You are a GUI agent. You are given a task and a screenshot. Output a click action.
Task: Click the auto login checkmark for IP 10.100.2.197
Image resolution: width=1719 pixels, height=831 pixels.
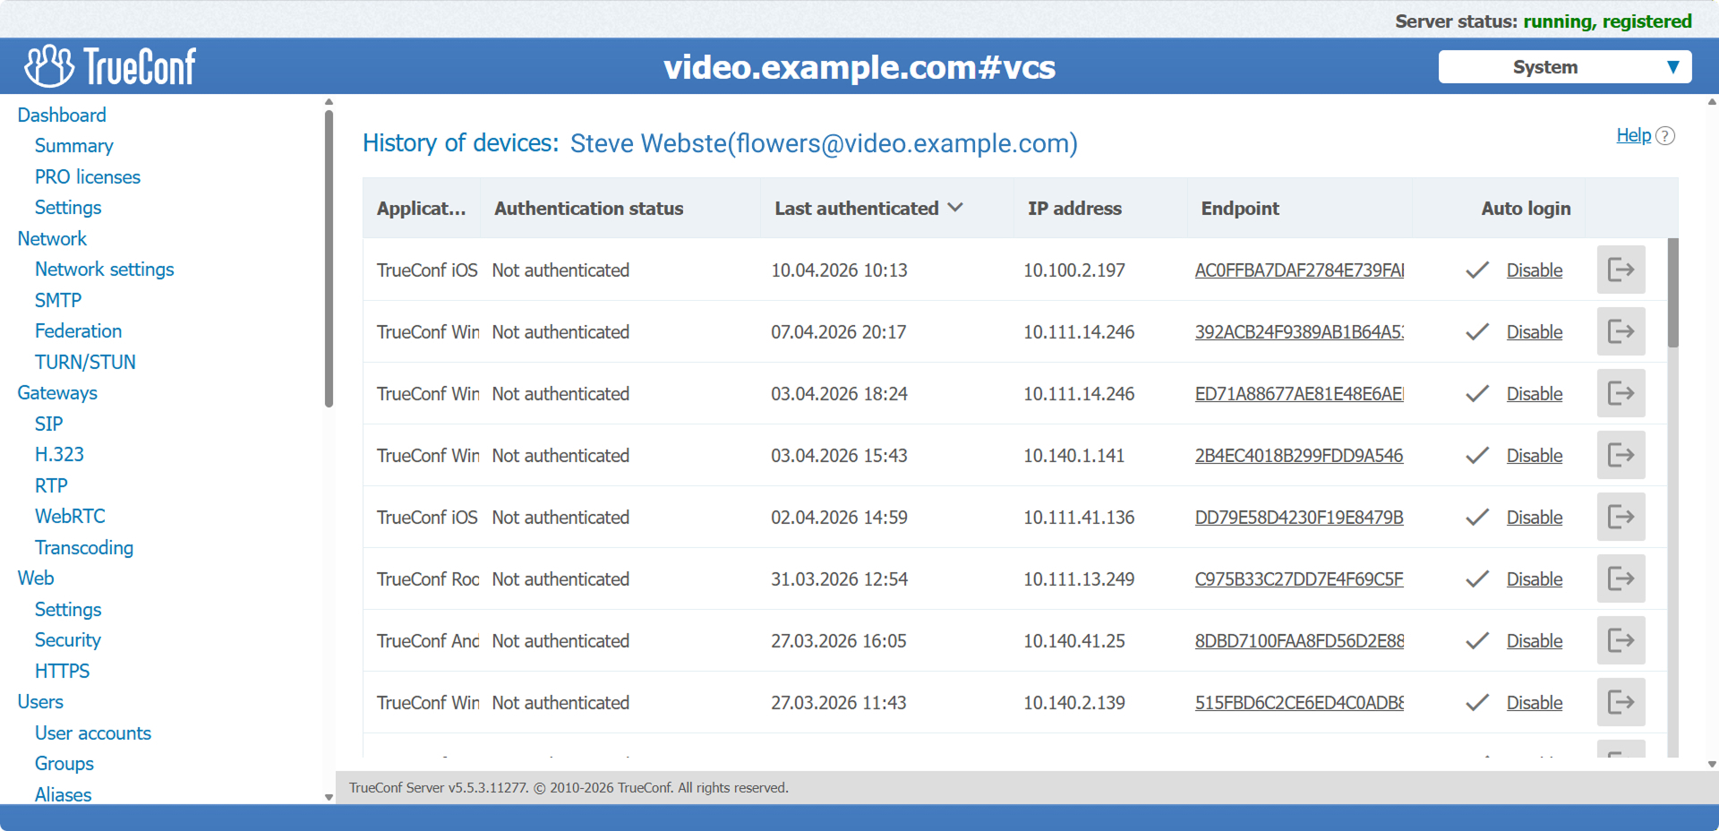pos(1477,270)
